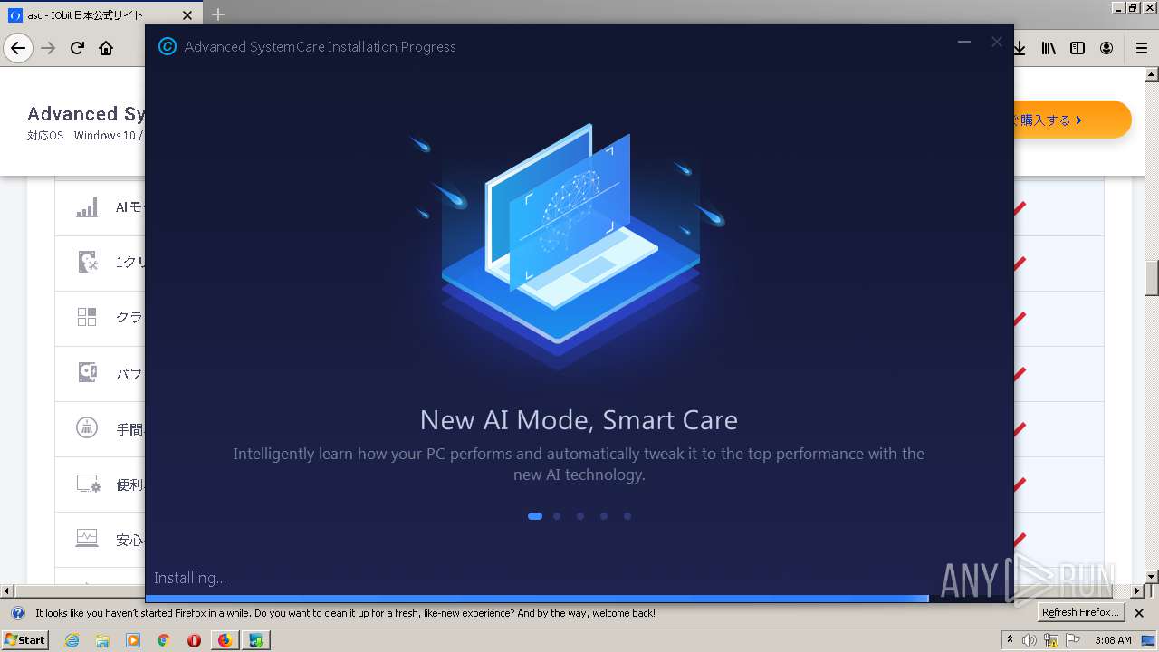Click the vertical scrollbar thumb on webpage
Screen dimensions: 1159x652
click(x=1152, y=278)
